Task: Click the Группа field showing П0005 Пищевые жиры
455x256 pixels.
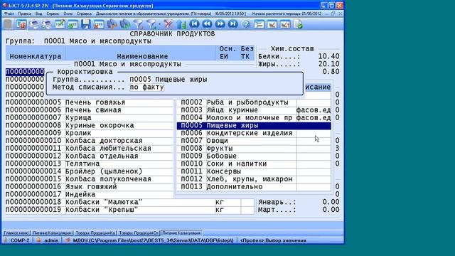Action: click(168, 79)
